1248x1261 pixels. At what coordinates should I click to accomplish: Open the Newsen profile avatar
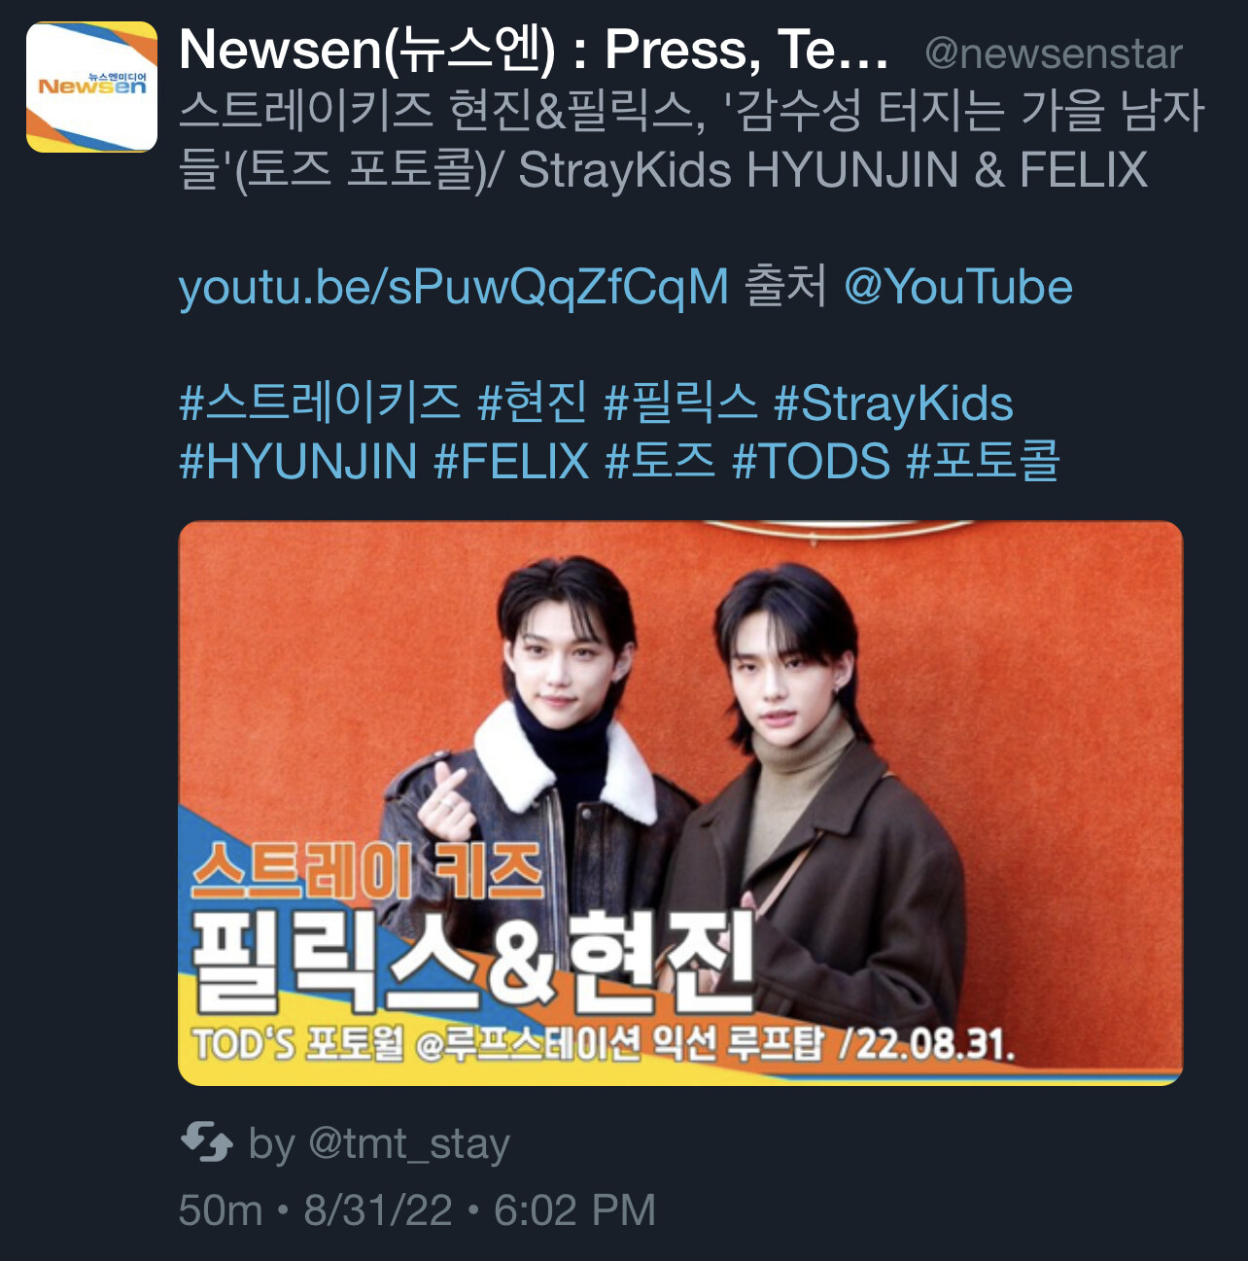click(91, 87)
